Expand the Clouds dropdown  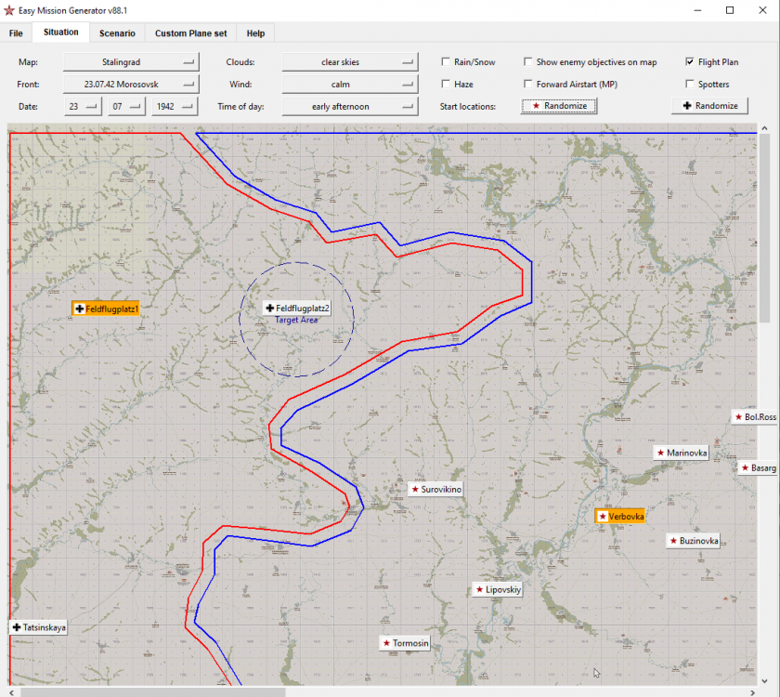[349, 62]
